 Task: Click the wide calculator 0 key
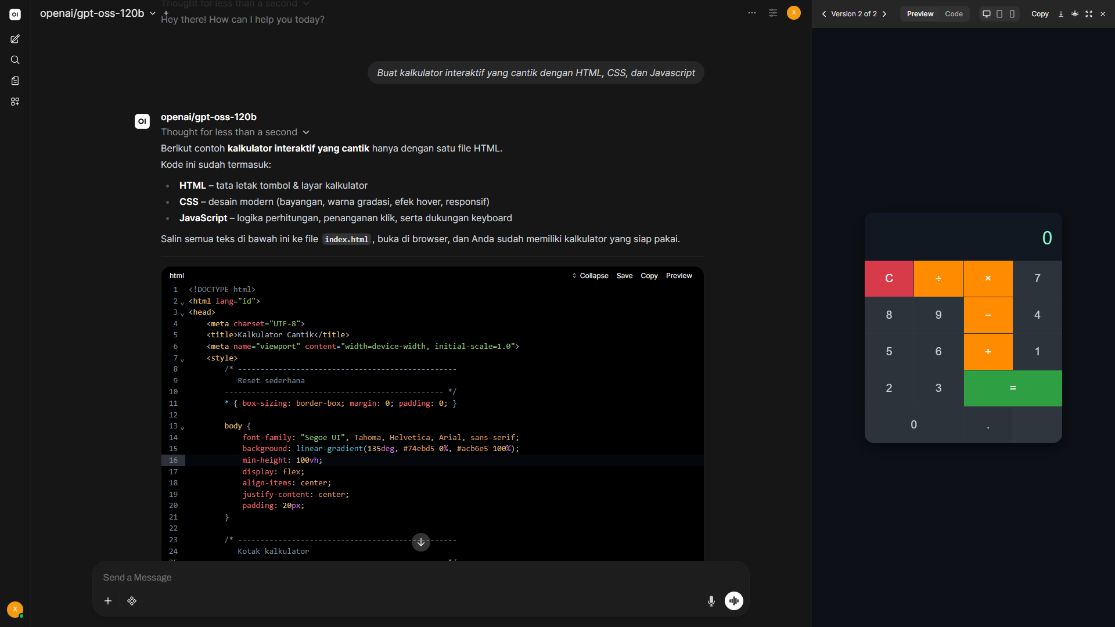click(x=914, y=425)
